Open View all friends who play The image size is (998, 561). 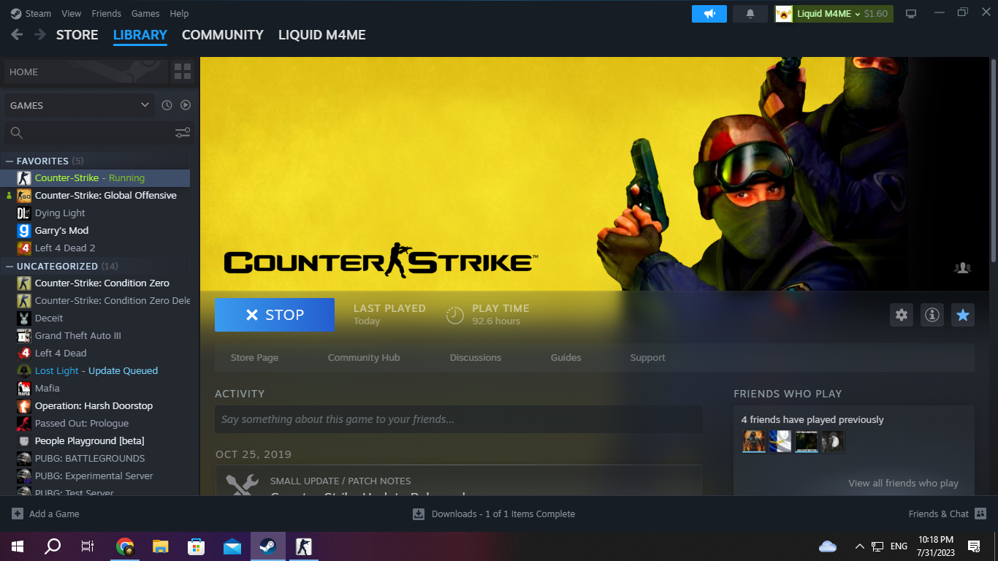[x=903, y=483]
